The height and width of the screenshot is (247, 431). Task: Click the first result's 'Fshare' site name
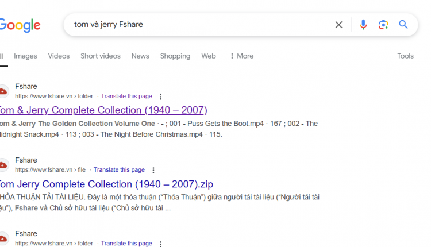tap(26, 87)
